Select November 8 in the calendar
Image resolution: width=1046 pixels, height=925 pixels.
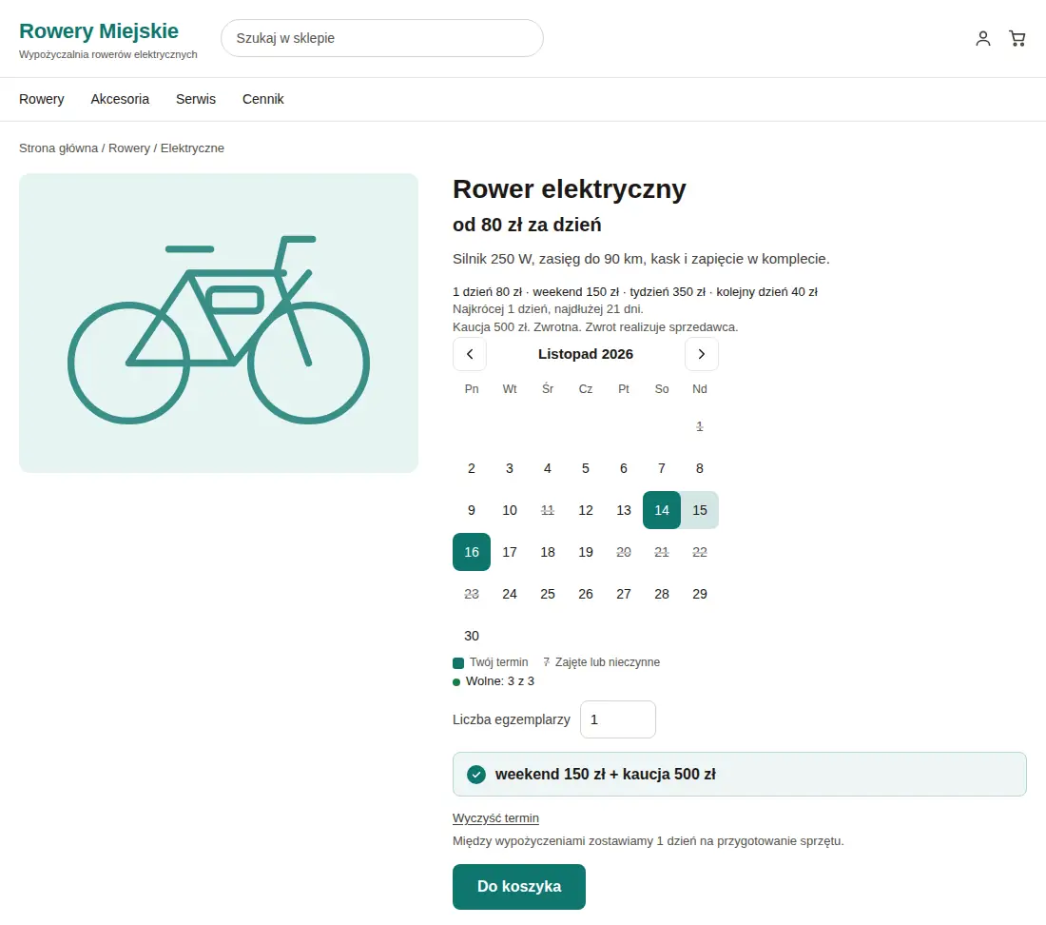tap(699, 468)
